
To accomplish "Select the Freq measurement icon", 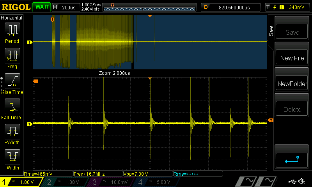I will click(x=12, y=55).
